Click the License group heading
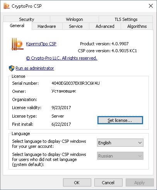Image resolution: width=157 pixels, height=190 pixels. click(19, 76)
